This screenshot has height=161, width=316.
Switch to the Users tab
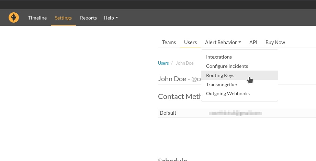point(190,42)
